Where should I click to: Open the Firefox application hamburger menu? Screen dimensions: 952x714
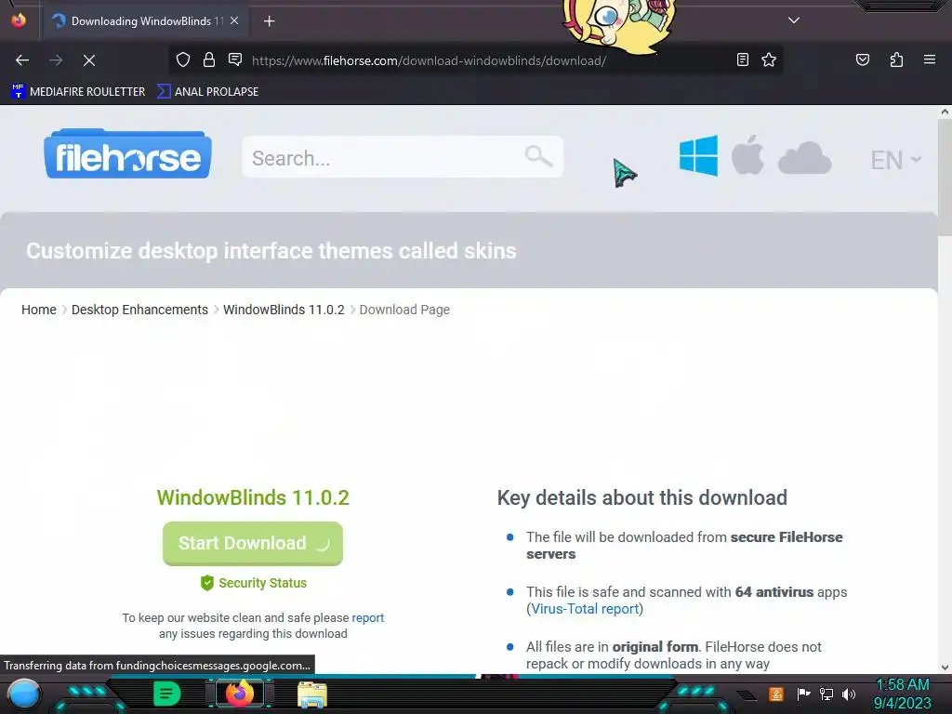pyautogui.click(x=929, y=59)
